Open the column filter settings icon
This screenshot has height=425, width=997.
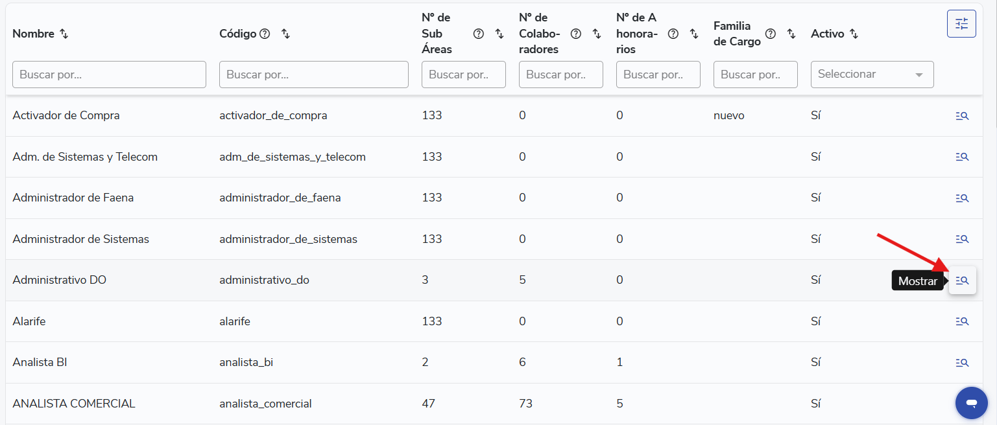[x=961, y=24]
